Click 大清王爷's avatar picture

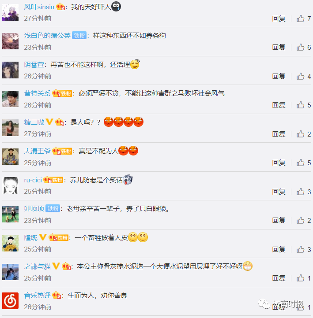click(10, 156)
